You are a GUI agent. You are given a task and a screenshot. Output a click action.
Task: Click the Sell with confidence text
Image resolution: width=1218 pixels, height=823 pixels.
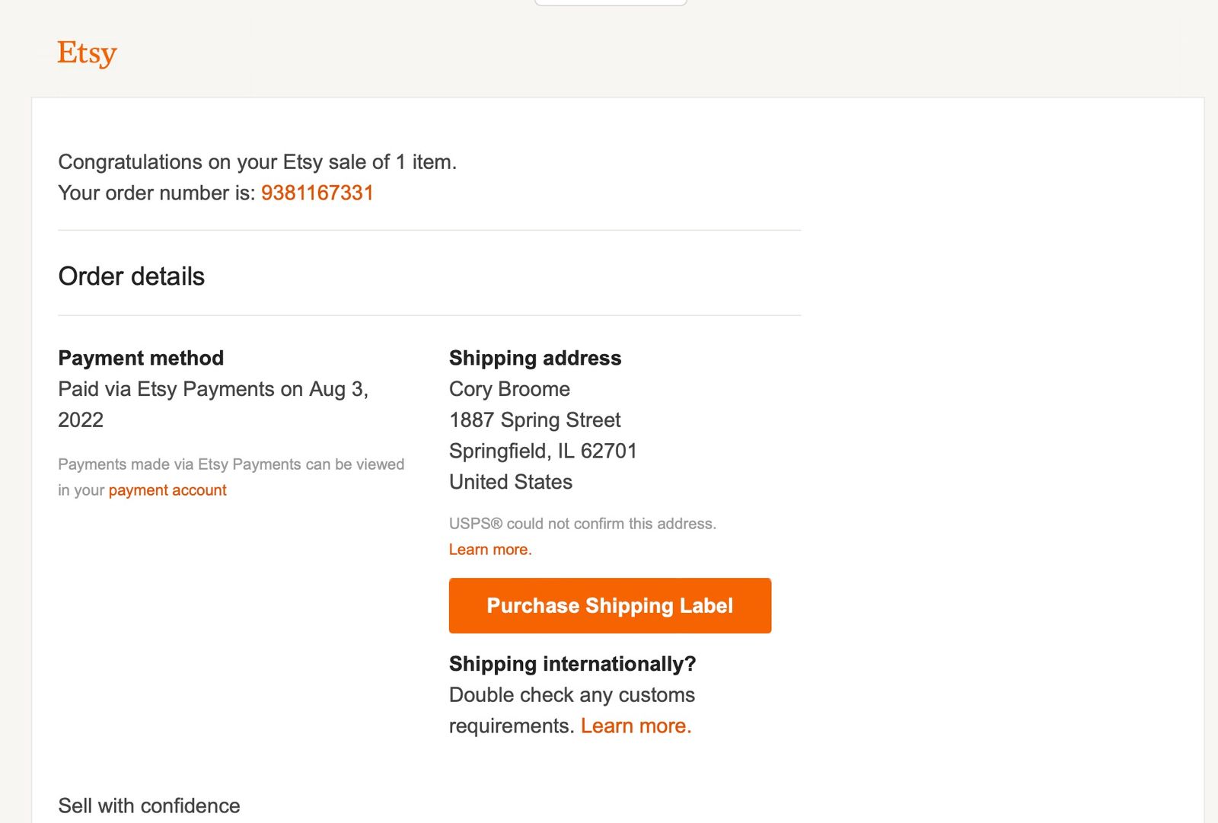pos(149,805)
